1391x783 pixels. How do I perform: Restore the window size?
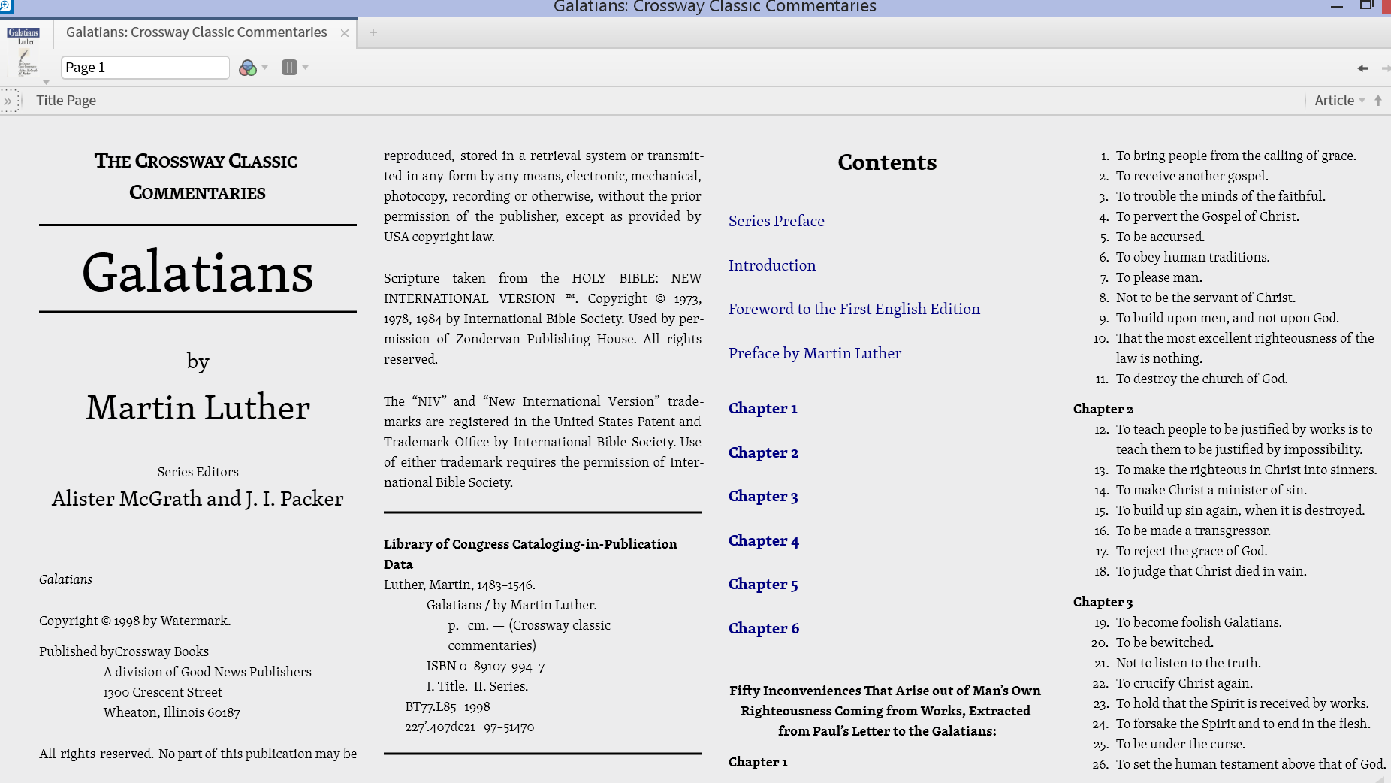(x=1366, y=5)
